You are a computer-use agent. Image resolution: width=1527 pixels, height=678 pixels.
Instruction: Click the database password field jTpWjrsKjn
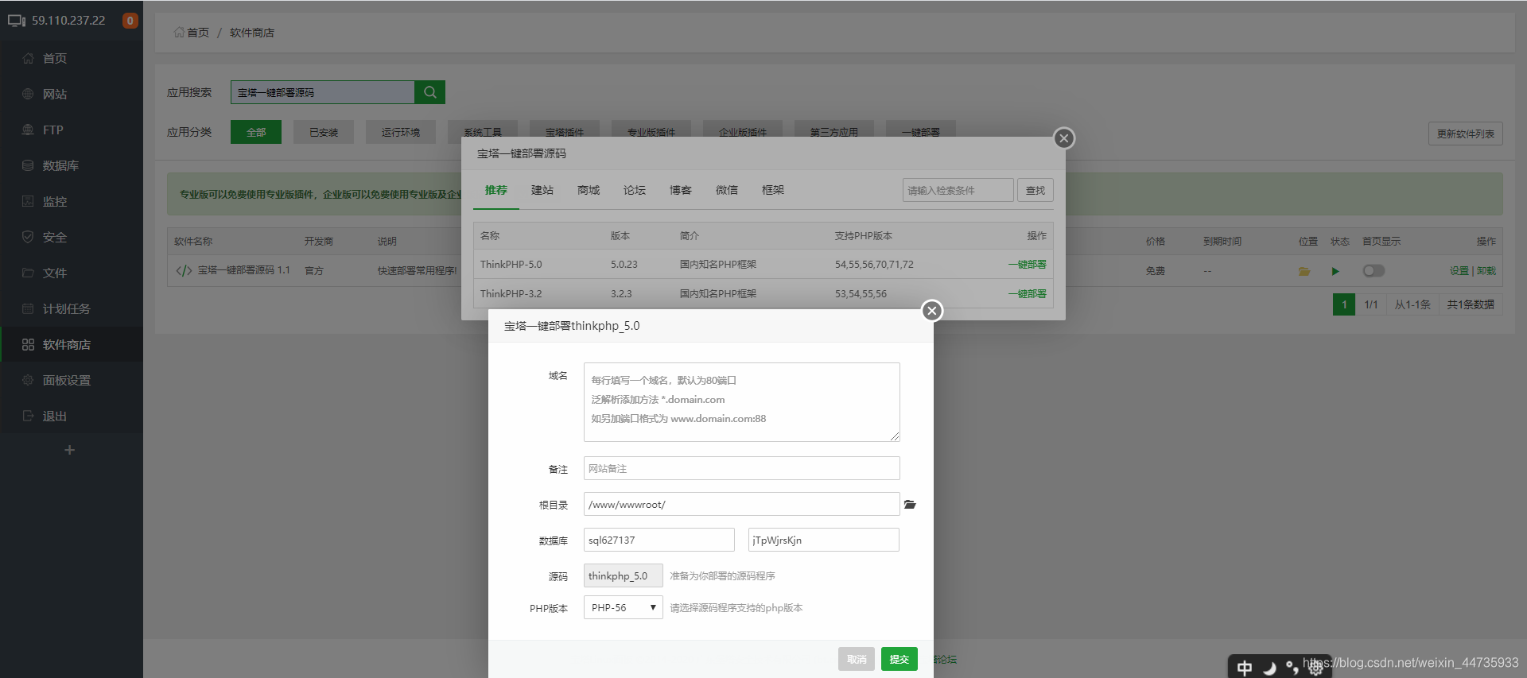[x=824, y=540]
